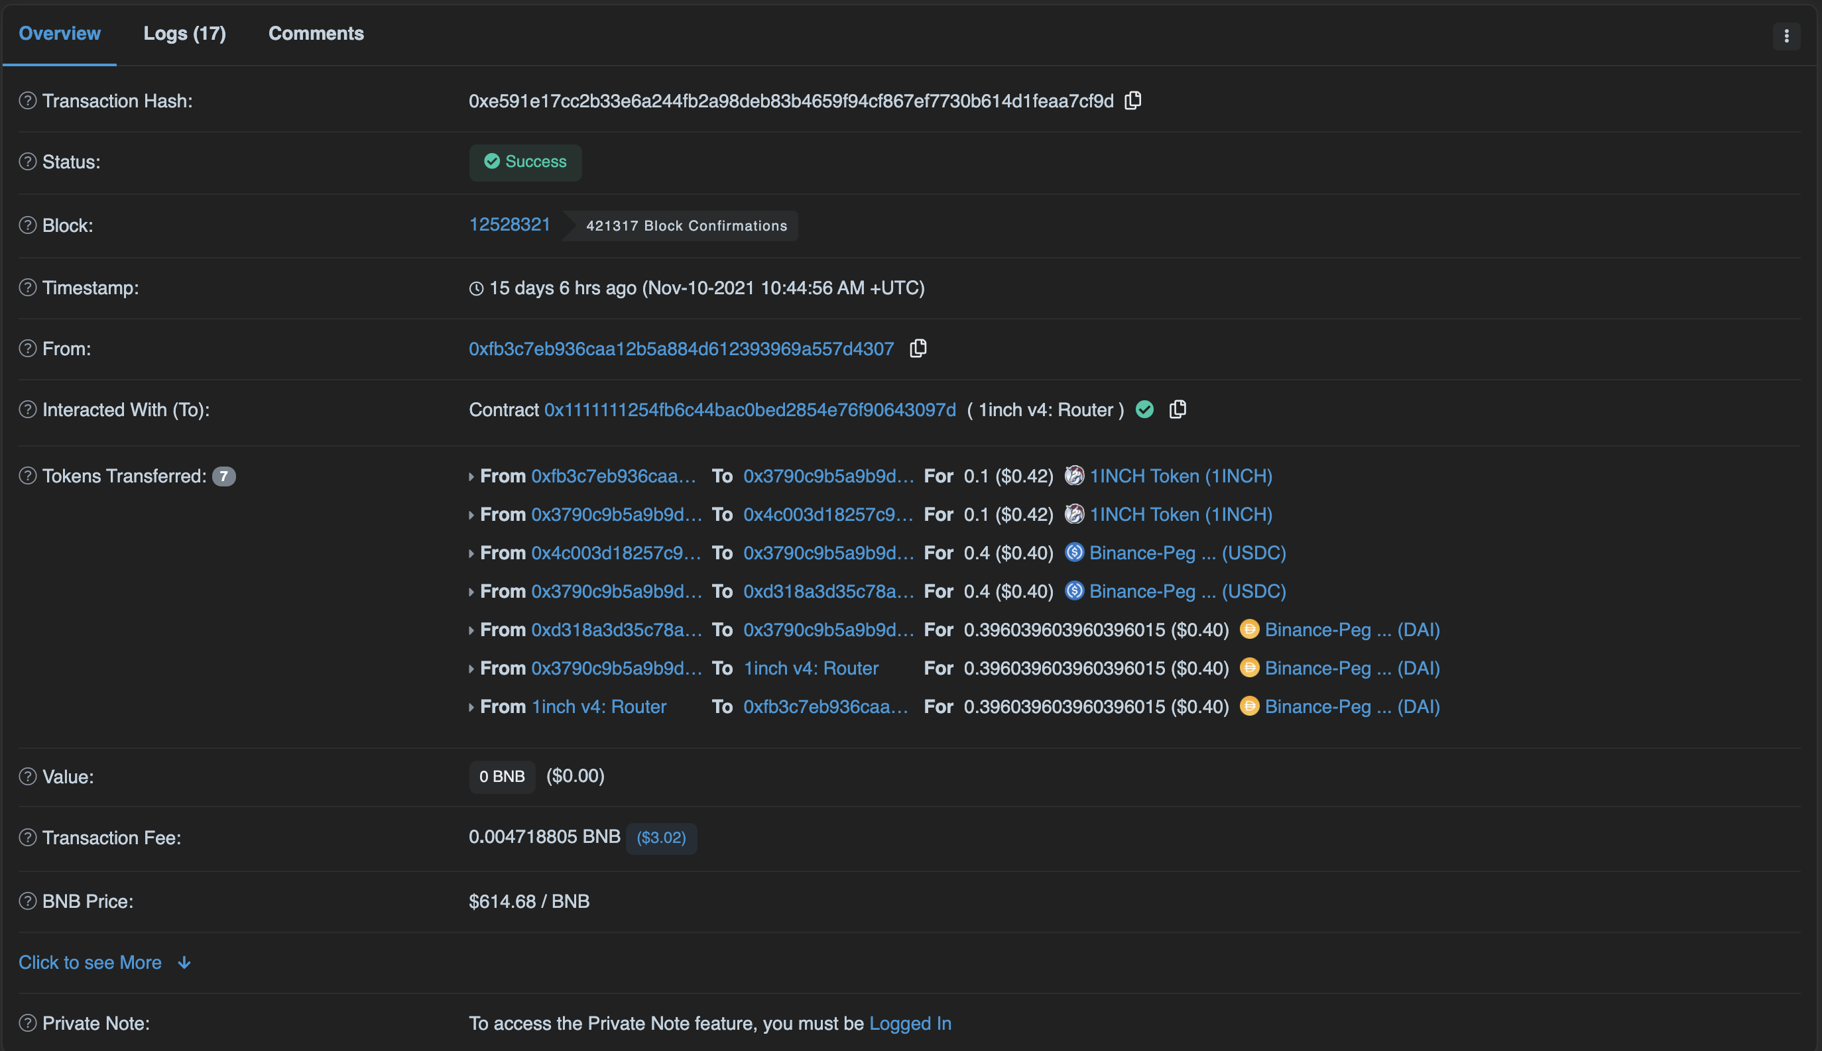Open the 1inch v4: Router link in the last transfer's From
The height and width of the screenshot is (1051, 1822).
(599, 706)
